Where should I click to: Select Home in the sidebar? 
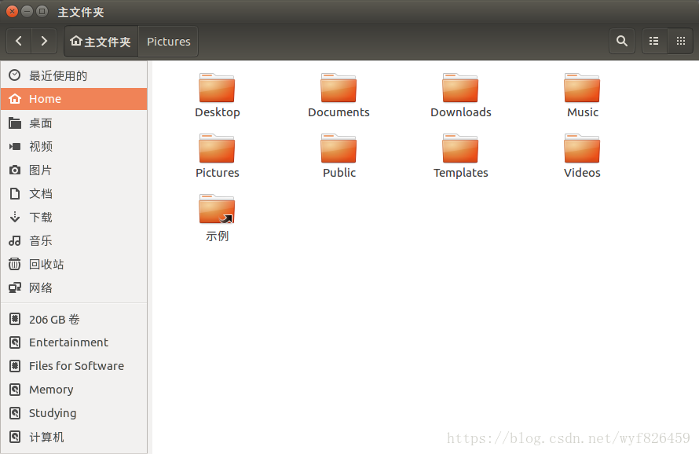[x=74, y=99]
